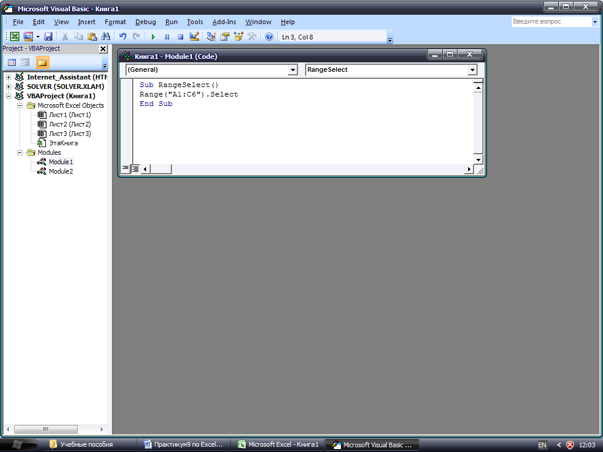This screenshot has height=452, width=603.
Task: Switch to Microsoft Excel - Книга1 in taskbar
Action: [x=279, y=445]
